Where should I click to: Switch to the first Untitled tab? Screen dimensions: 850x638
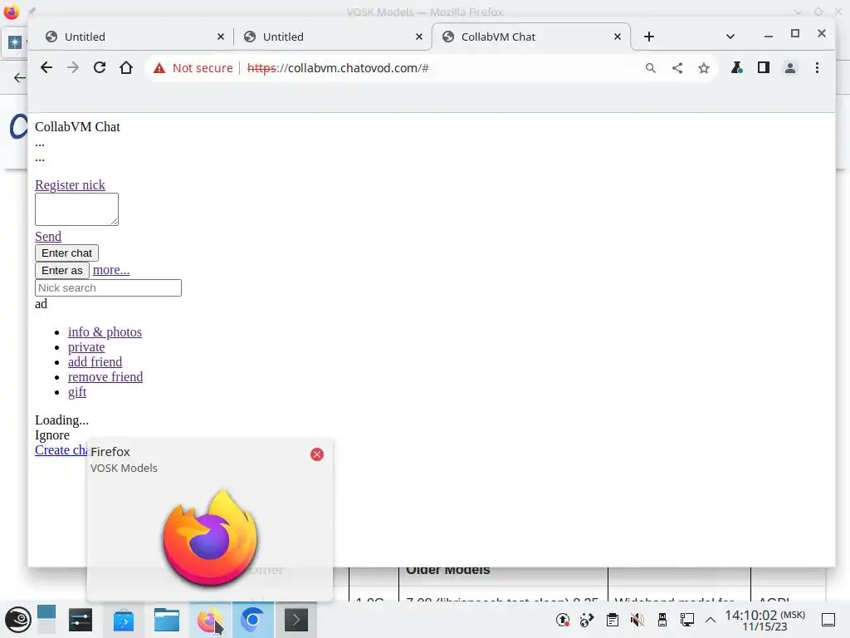134,37
